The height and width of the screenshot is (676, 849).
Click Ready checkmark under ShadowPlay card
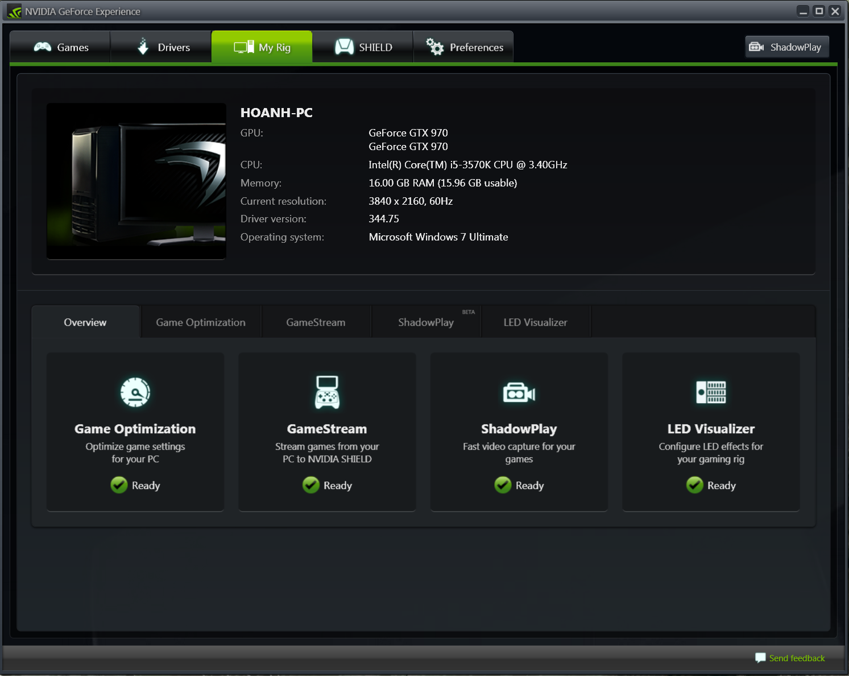pyautogui.click(x=503, y=485)
